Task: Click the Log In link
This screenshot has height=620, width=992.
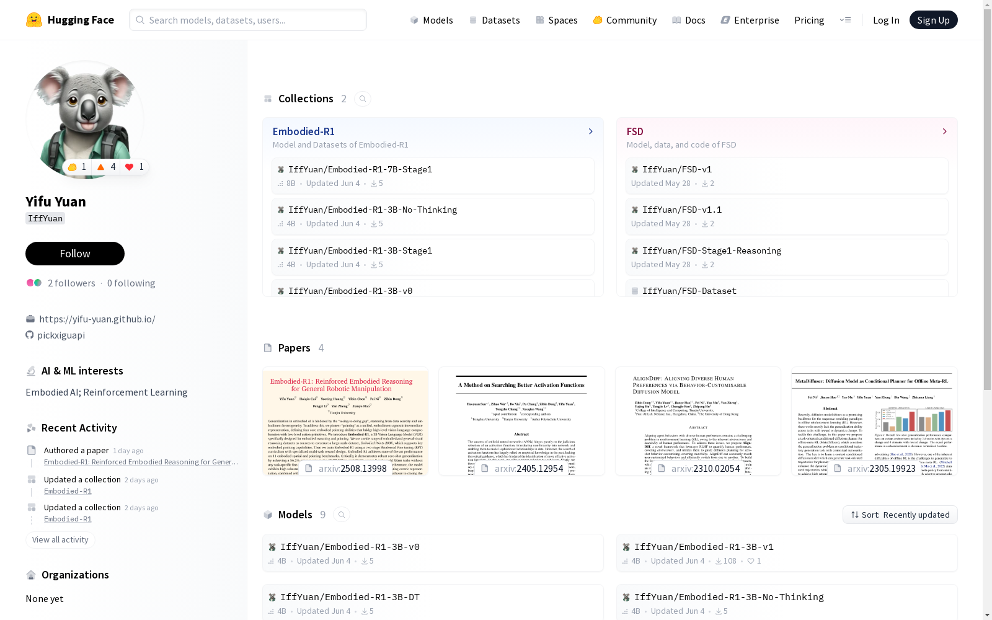Action: pos(886,20)
